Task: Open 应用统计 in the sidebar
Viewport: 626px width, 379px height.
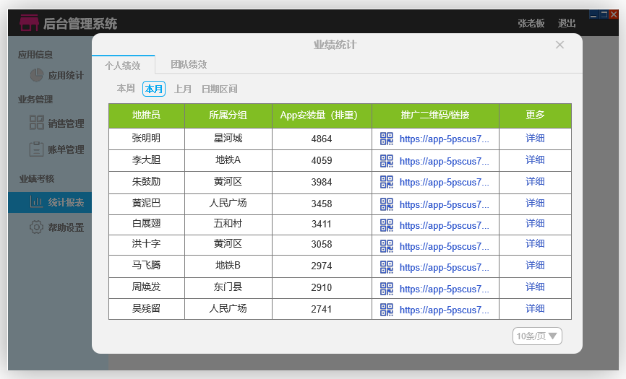Action: point(66,75)
